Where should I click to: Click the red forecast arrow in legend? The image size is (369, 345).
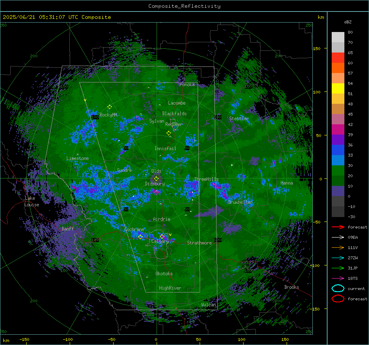point(338,227)
